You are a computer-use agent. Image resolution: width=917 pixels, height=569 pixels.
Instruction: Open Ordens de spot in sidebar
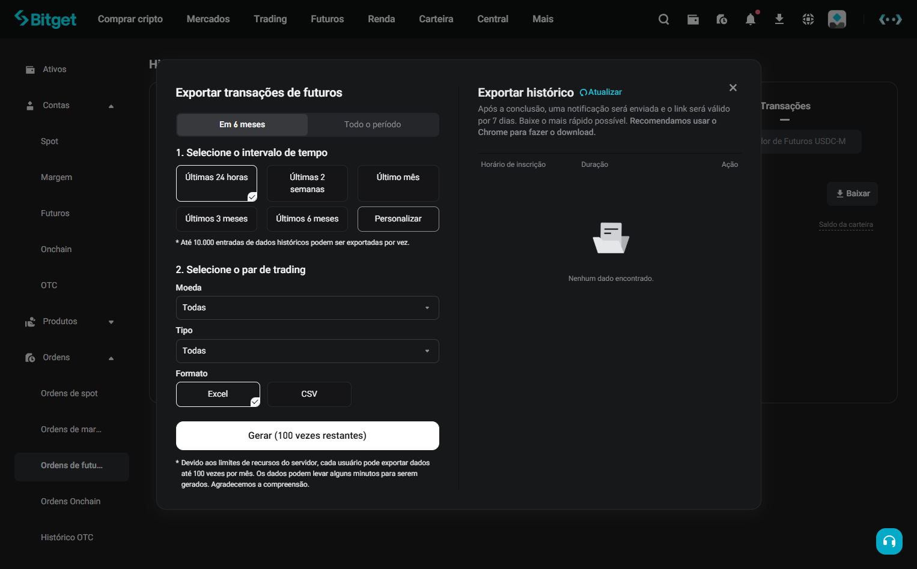coord(69,394)
